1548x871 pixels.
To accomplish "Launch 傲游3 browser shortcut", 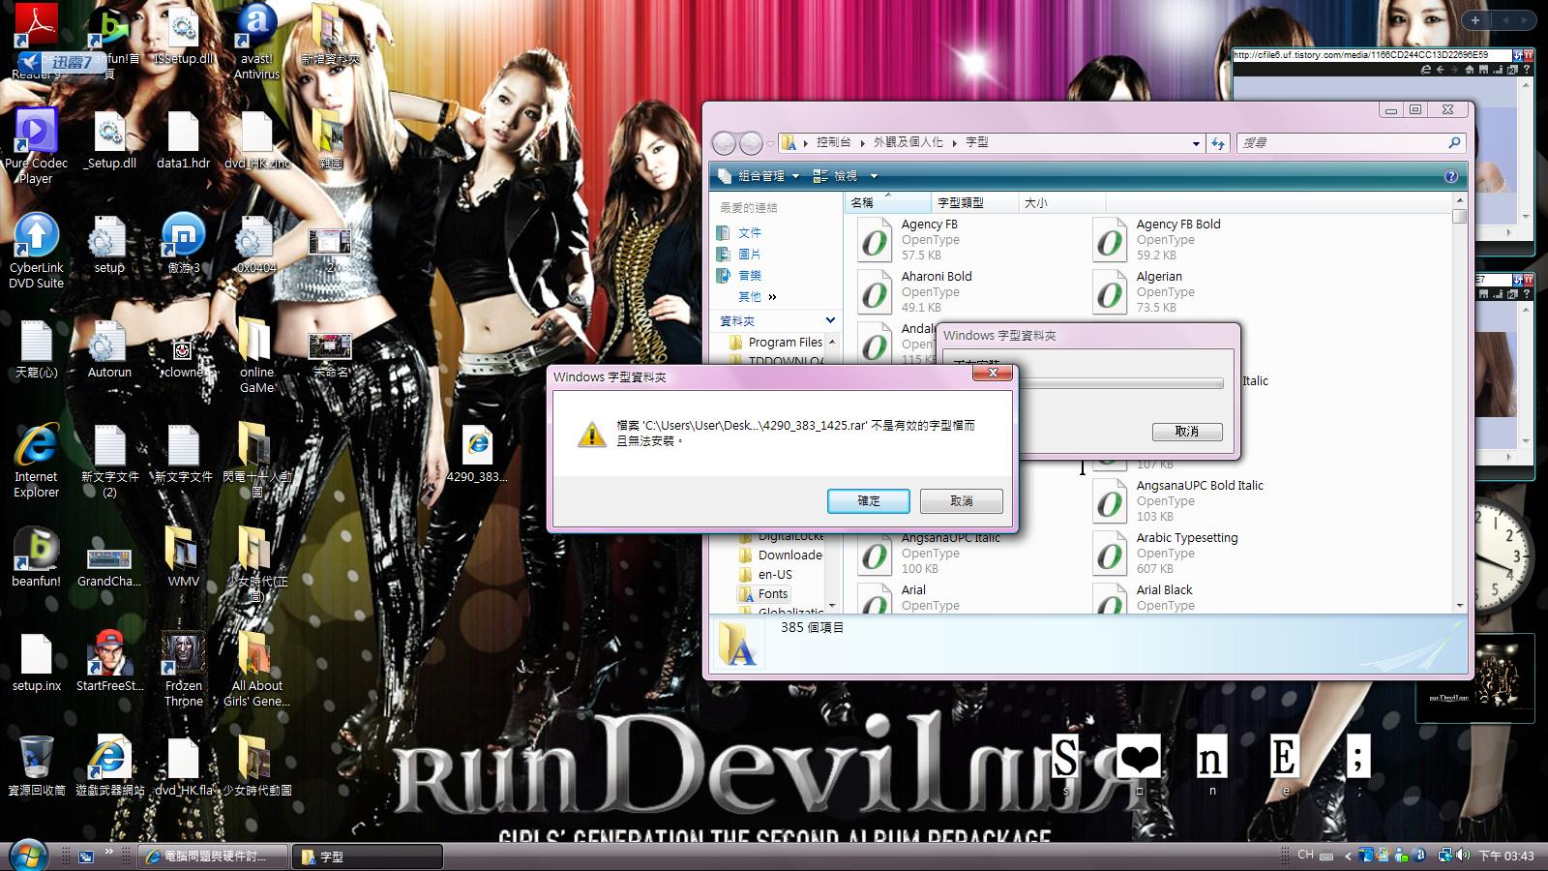I will (183, 244).
